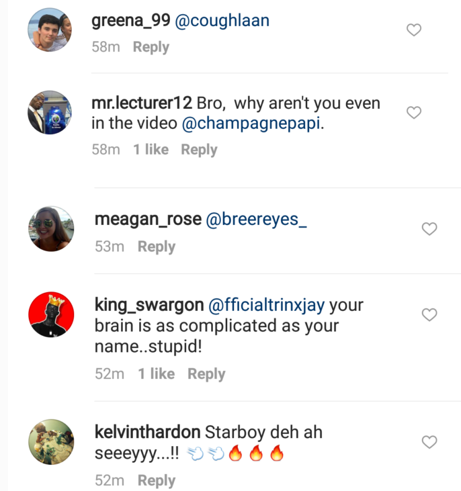The height and width of the screenshot is (491, 461).
Task: Like greena_99's comment with the heart
Action: [x=415, y=30]
